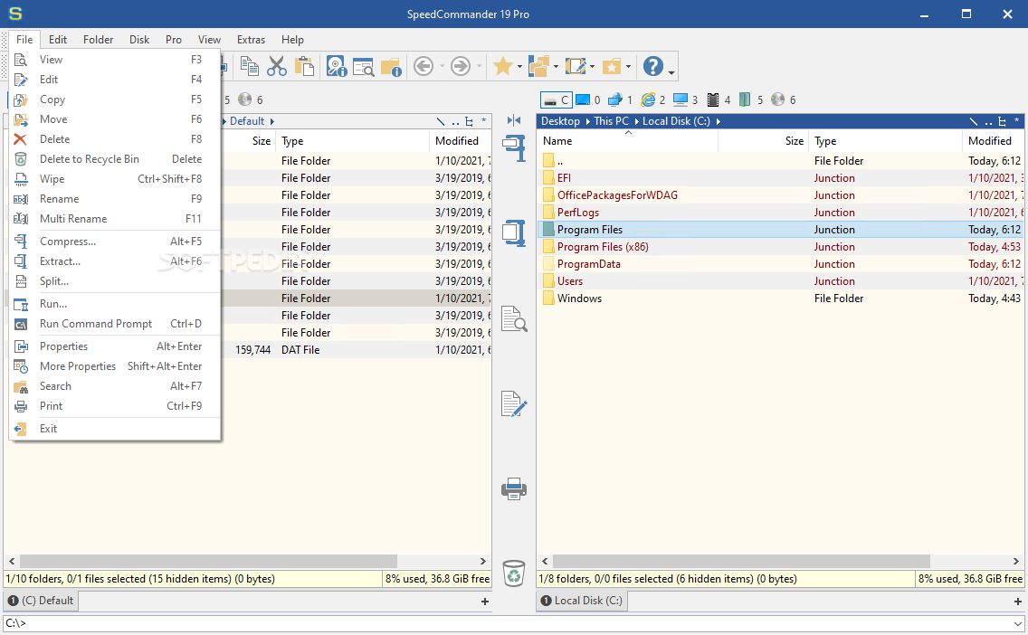This screenshot has width=1028, height=635.
Task: Select the green book drive button 5
Action: coord(751,100)
